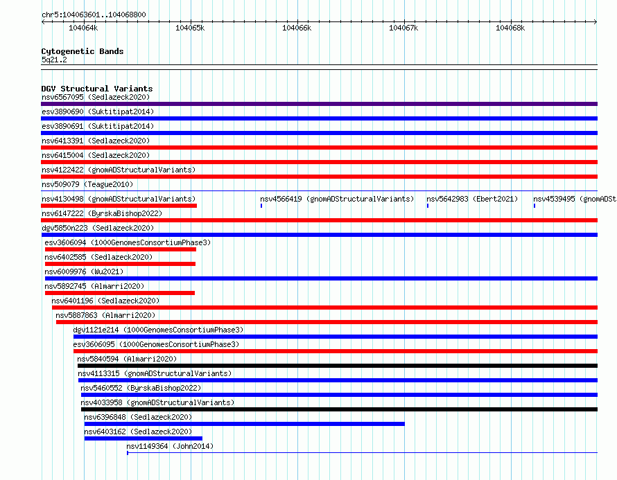Screen dimensions: 617x480
Task: Click the short blue nsv6403162 bar
Action: tap(144, 438)
